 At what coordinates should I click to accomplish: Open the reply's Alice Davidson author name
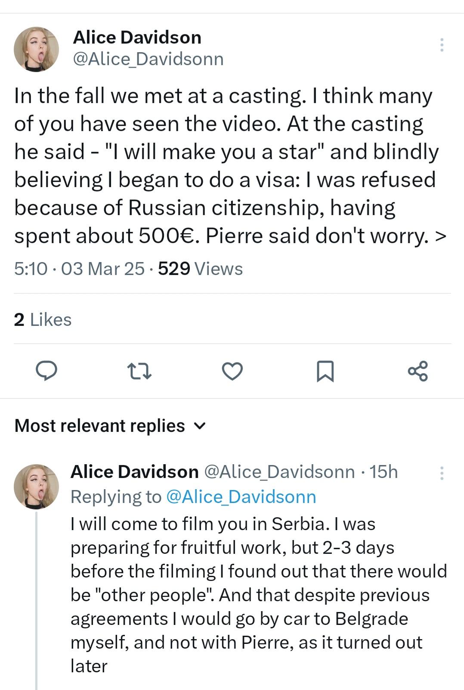(134, 472)
